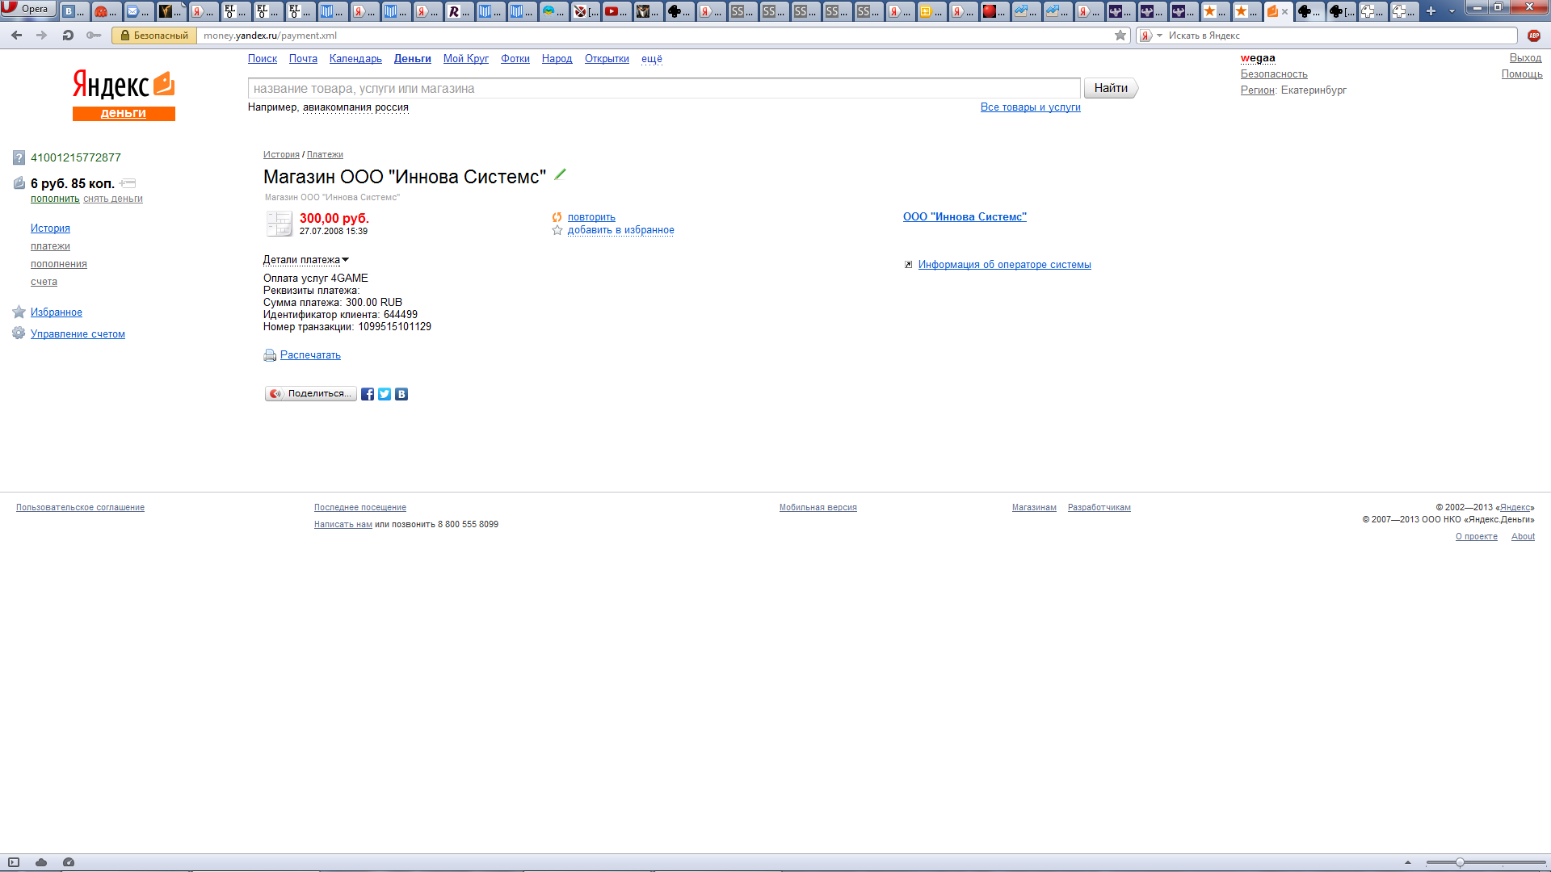Click the icon beside 'Информация об операторе системы'
Screen dimensions: 1551x872
pos(908,265)
